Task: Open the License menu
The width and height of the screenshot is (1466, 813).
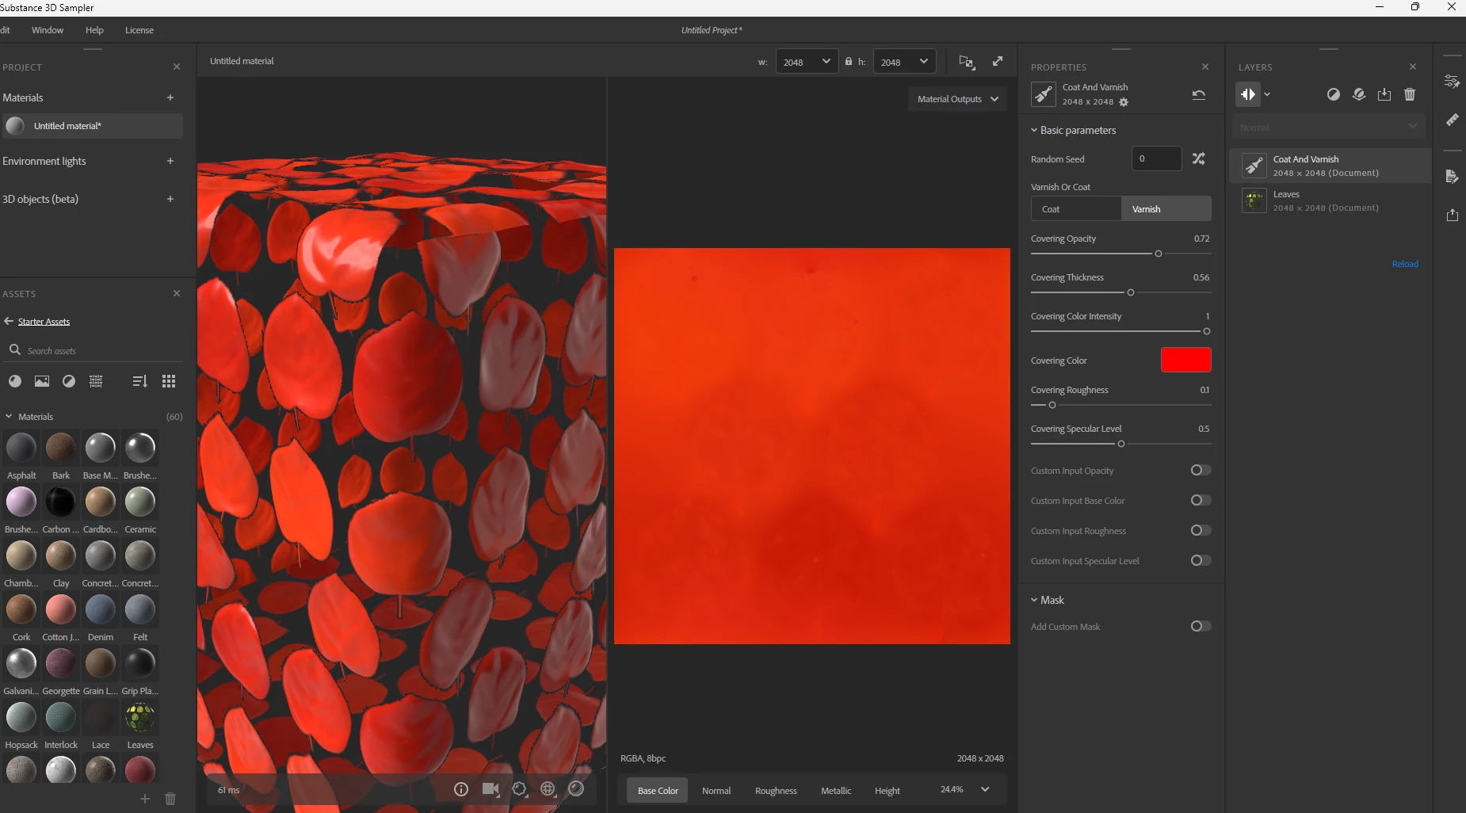Action: tap(139, 30)
